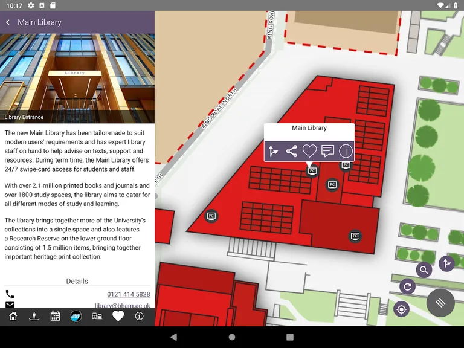Select PC marker right of popup
This screenshot has height=348, width=464.
point(346,165)
